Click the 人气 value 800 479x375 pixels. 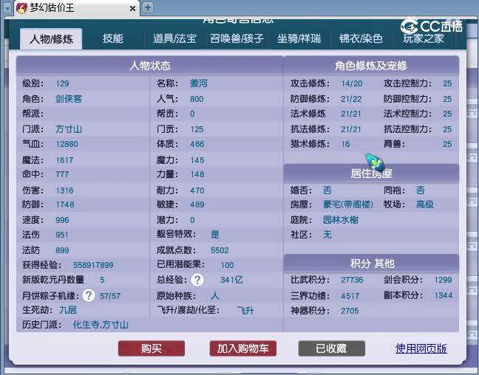(x=197, y=99)
